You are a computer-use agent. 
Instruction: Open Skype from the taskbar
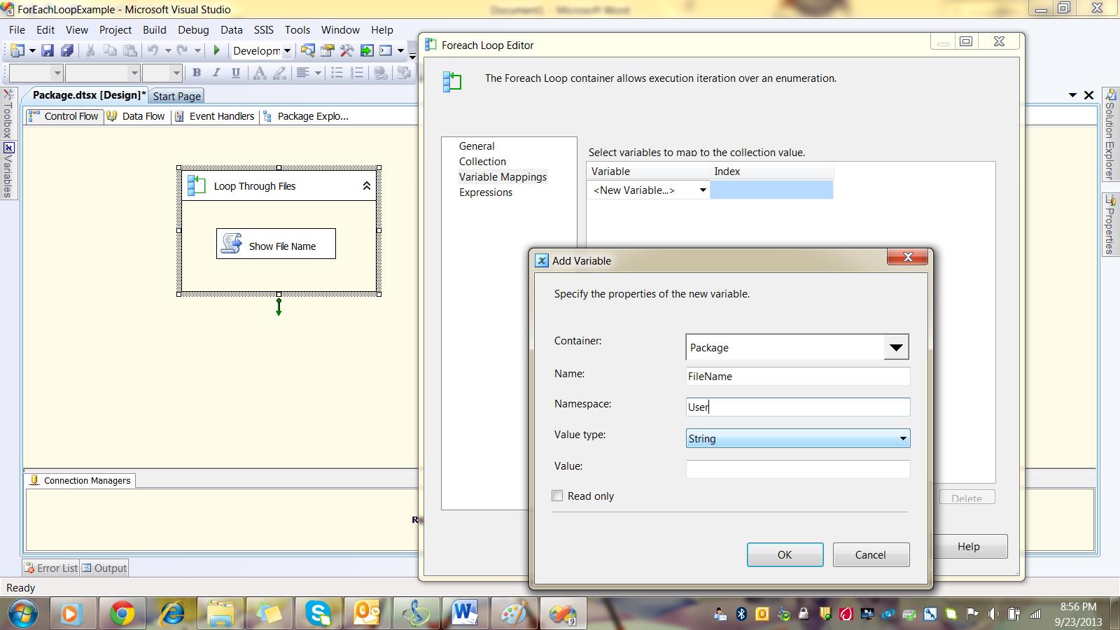(x=318, y=614)
